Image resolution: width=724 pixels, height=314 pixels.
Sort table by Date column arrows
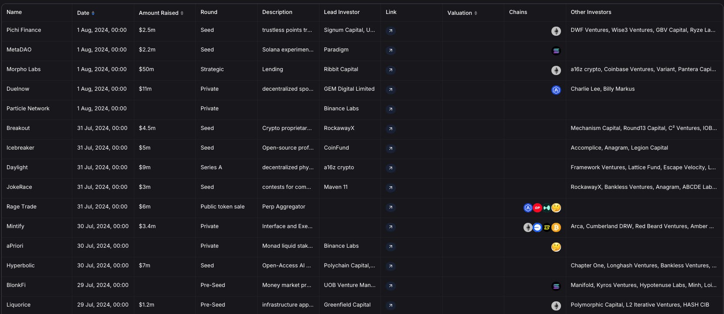[93, 13]
